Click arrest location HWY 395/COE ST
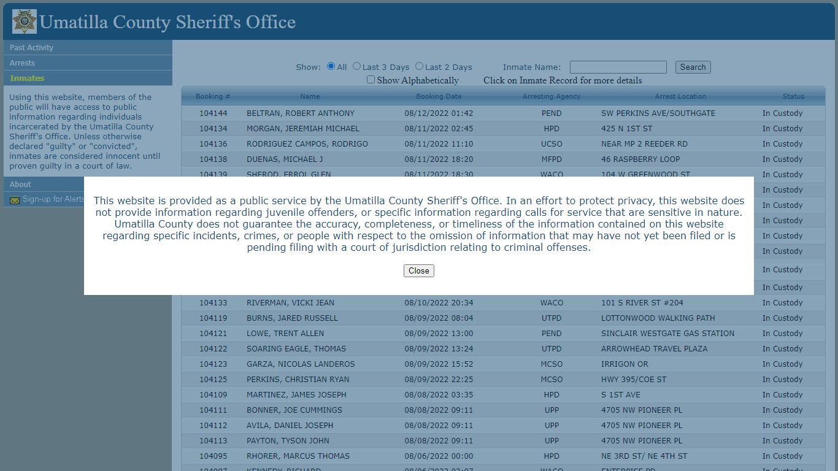Viewport: 838px width, 471px height. click(x=634, y=379)
